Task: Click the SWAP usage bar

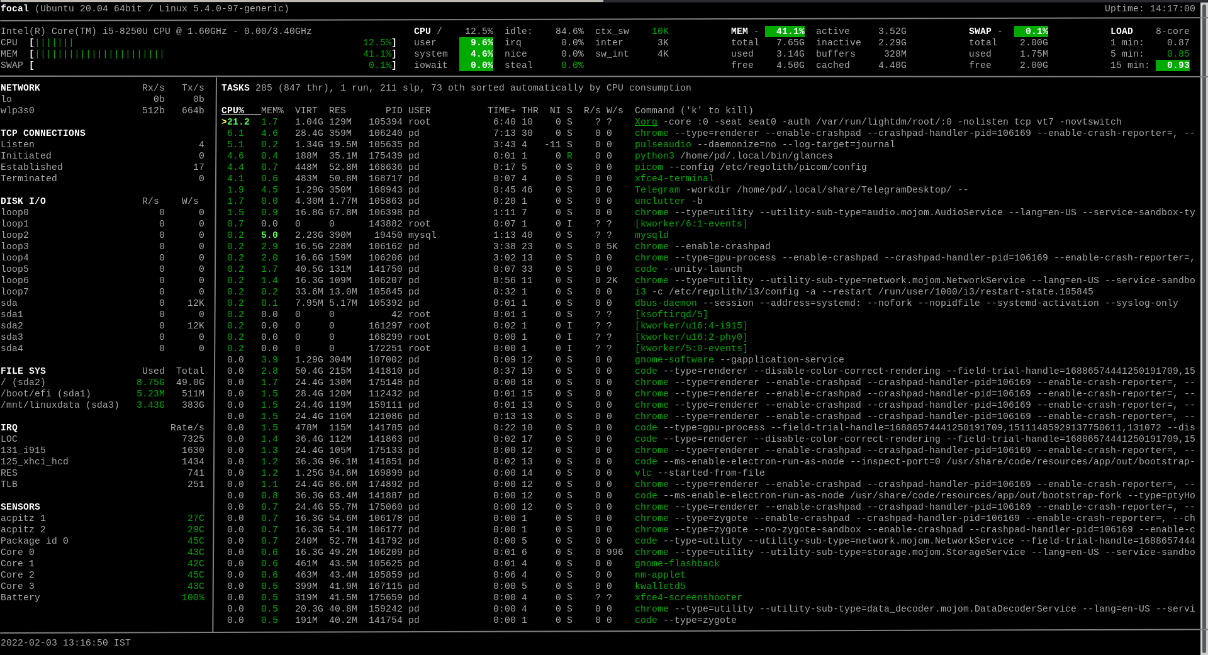Action: click(x=213, y=65)
